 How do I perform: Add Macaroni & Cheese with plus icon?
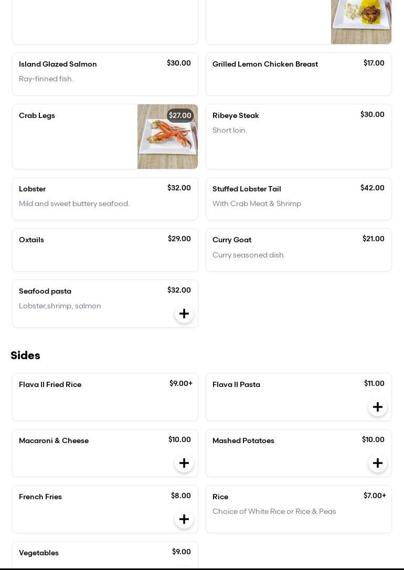184,463
